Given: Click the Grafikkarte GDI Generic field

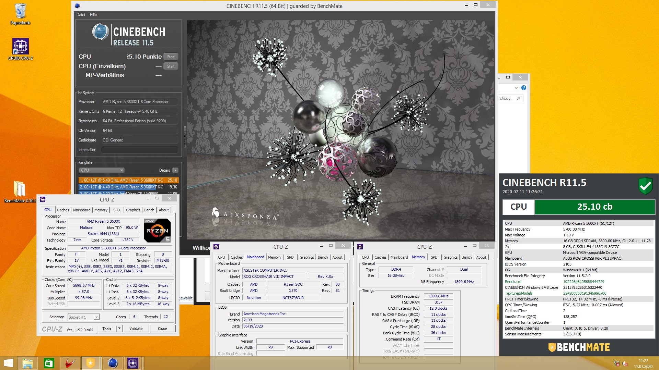Looking at the screenshot, I should (139, 140).
